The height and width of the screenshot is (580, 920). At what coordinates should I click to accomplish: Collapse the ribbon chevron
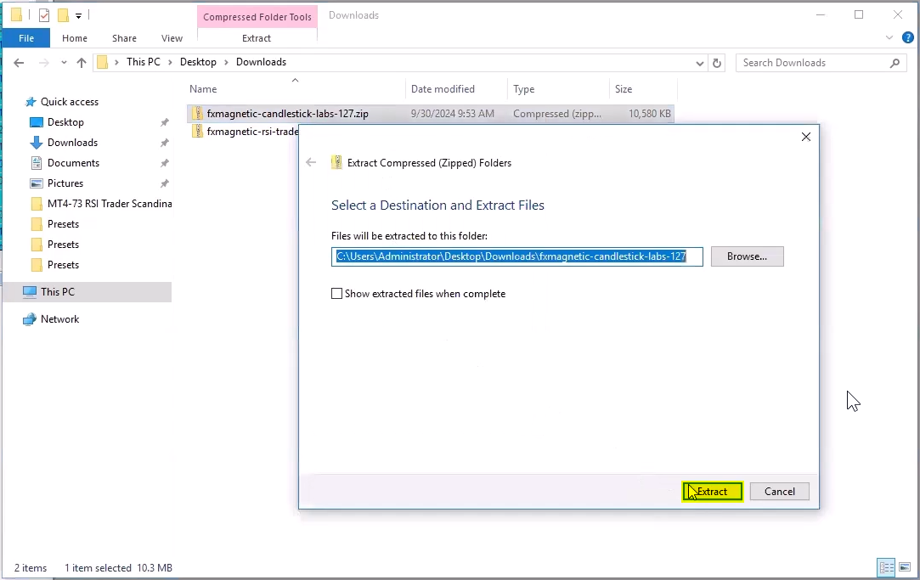coord(889,37)
